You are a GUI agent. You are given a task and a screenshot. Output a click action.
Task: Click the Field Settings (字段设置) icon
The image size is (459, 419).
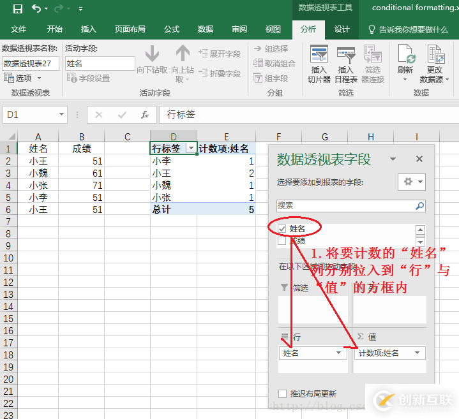pos(72,78)
